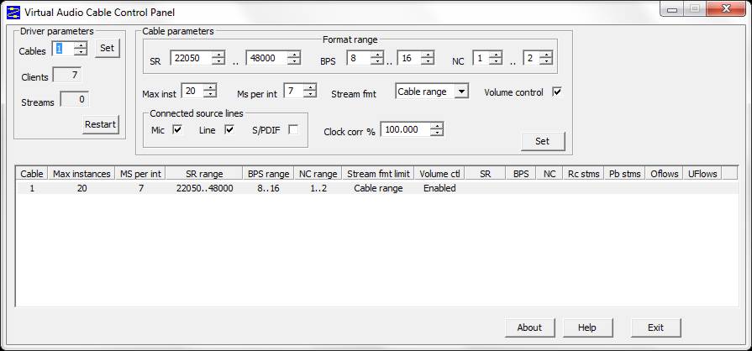Click the maximum NC field showing 2
The height and width of the screenshot is (351, 752).
(531, 58)
